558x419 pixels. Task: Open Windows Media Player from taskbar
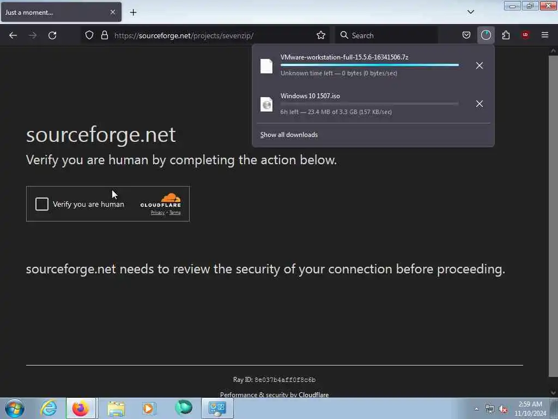[149, 408]
